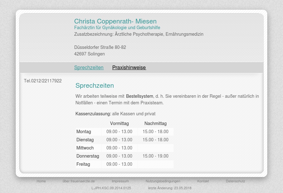283x193 pixels.
Task: Click the highlighted word Bestellsystem
Action: 139,96
